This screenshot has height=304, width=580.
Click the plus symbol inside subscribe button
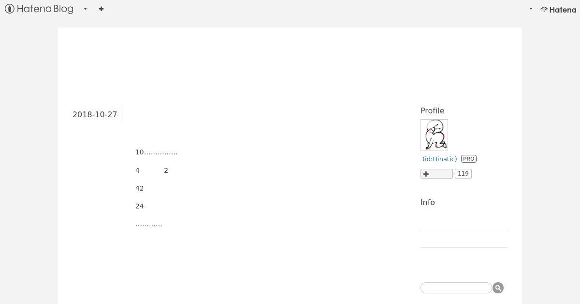click(426, 174)
